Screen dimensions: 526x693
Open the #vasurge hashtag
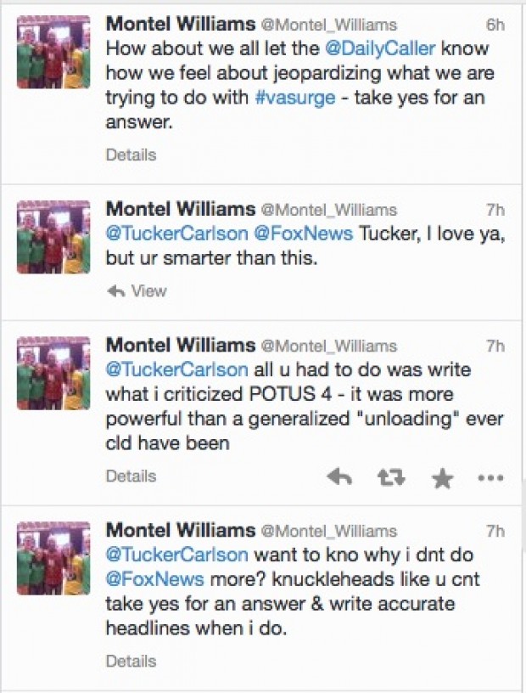pyautogui.click(x=295, y=97)
